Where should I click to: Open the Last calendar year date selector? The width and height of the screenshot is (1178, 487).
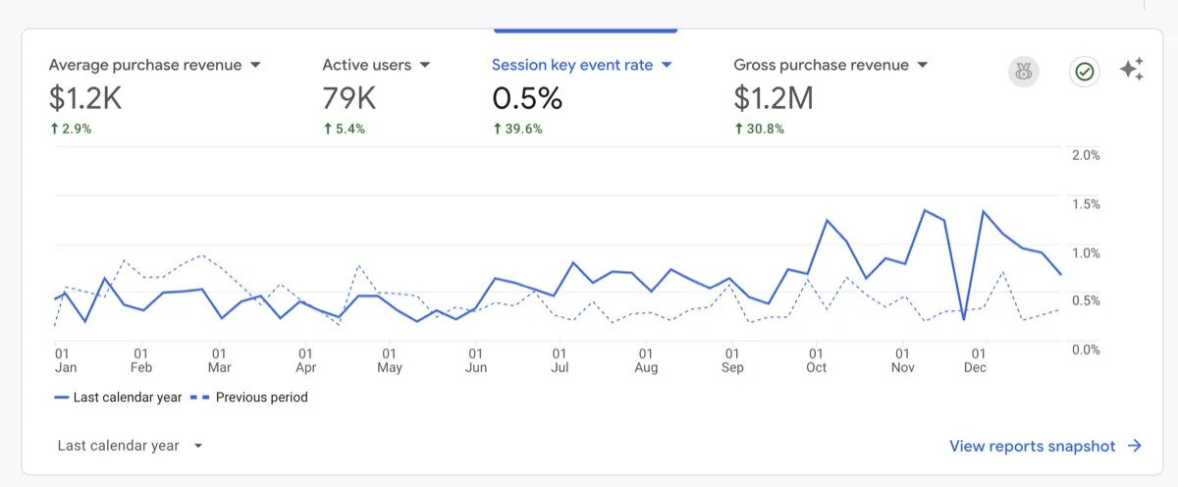pos(130,446)
